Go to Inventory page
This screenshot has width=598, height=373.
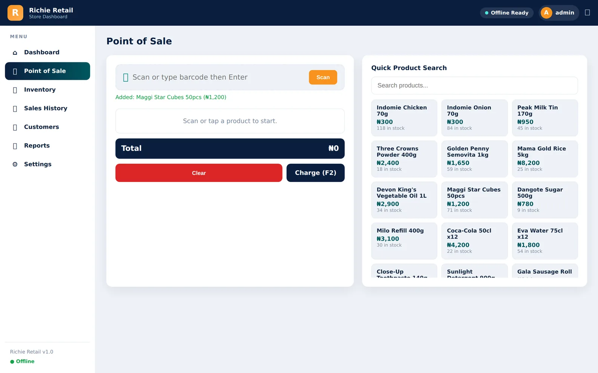(x=47, y=90)
